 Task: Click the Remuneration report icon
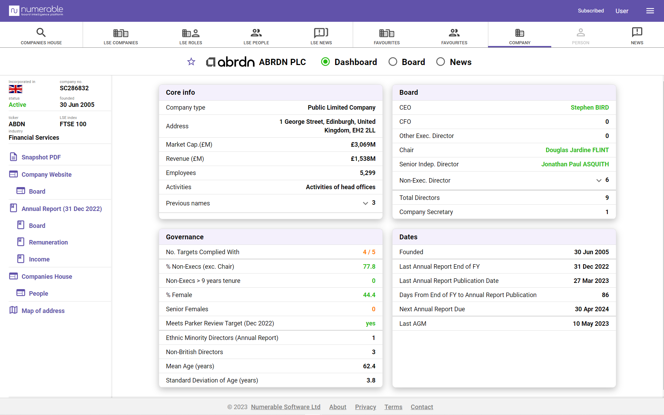pos(21,242)
